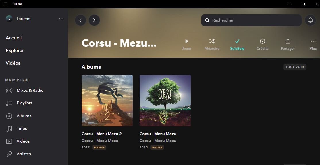Viewport: 320px width, 165px height.
Task: Open the three-dot menu beside Laurent
Action: tap(61, 19)
